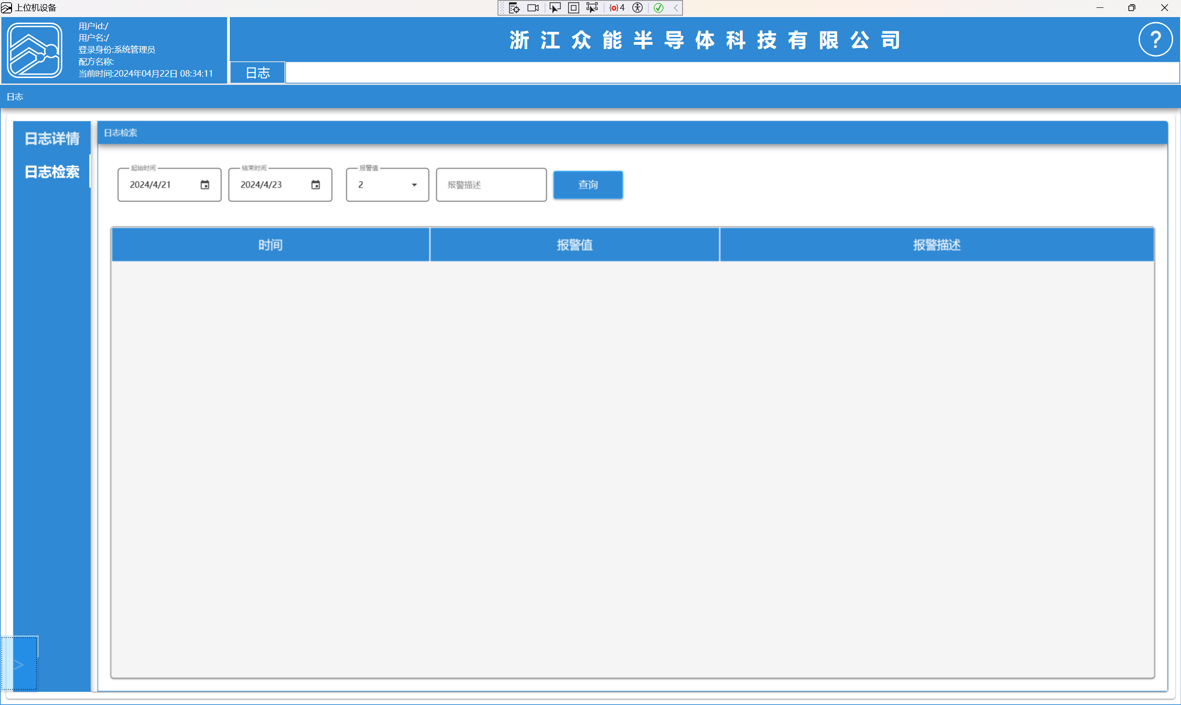Open Live Visual Tree from debug toolbar
This screenshot has height=705, width=1181.
514,7
